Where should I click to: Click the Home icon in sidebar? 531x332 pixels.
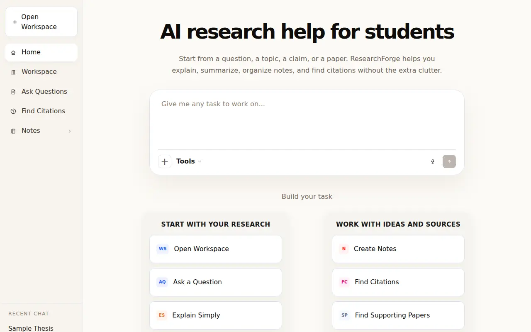point(13,53)
